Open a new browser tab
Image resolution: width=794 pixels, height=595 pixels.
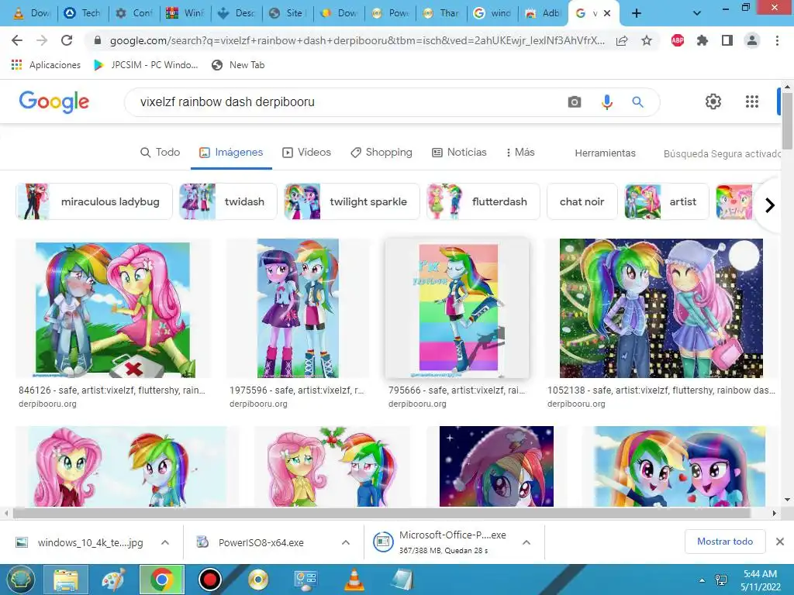coord(637,13)
